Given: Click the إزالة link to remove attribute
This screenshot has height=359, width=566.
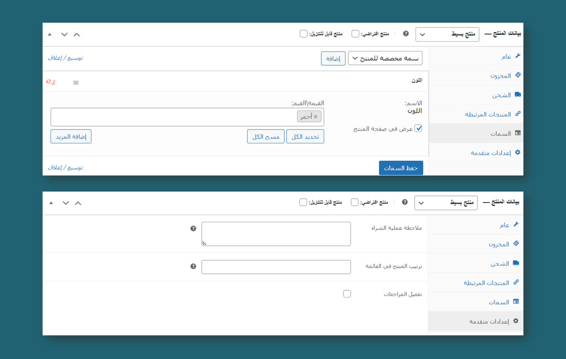Looking at the screenshot, I should pos(51,82).
